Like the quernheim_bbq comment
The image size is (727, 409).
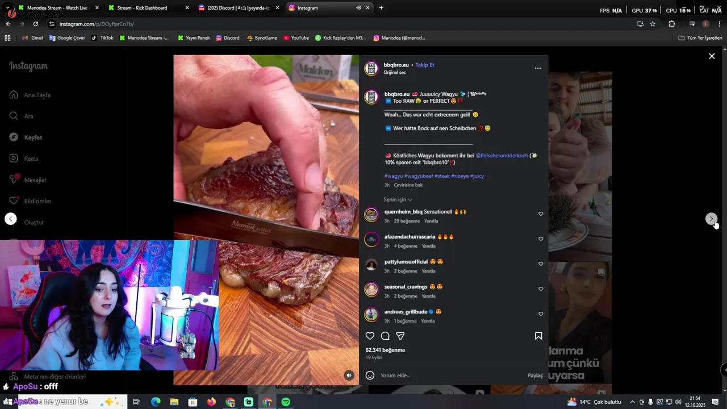click(541, 214)
